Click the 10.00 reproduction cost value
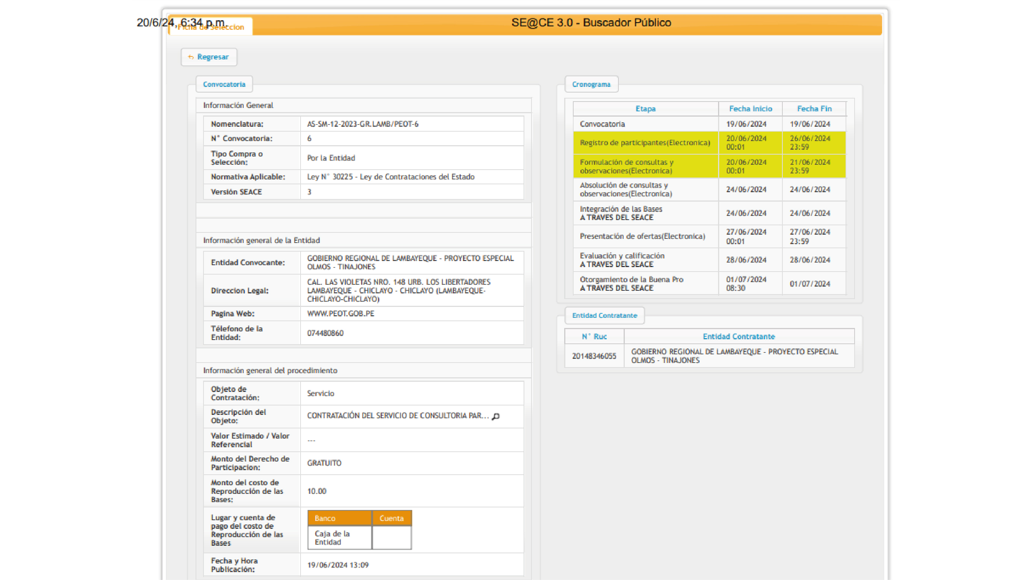 pos(316,491)
